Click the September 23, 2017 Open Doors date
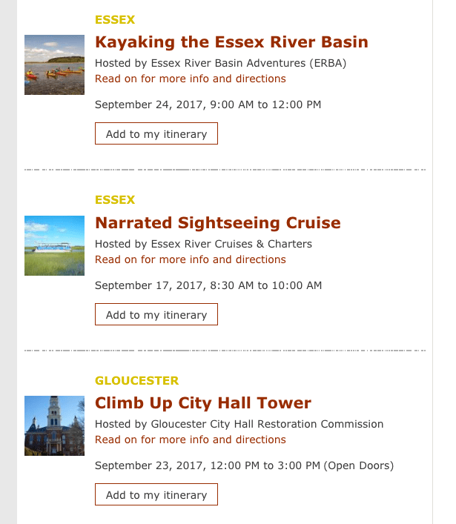Screen dimensions: 456x524 [x=244, y=466]
